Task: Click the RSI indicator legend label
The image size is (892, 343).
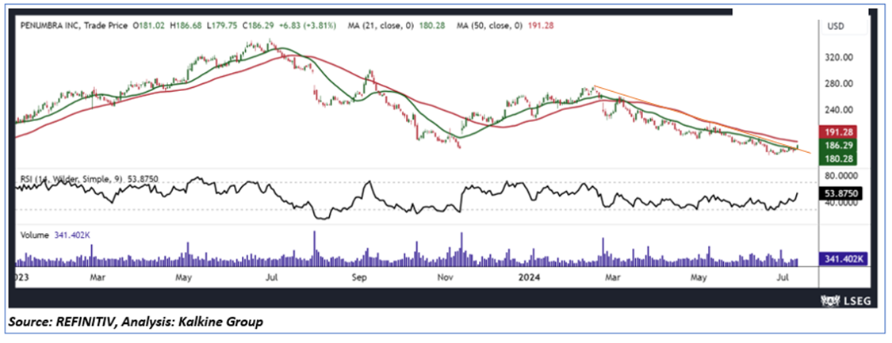Action: click(x=88, y=179)
